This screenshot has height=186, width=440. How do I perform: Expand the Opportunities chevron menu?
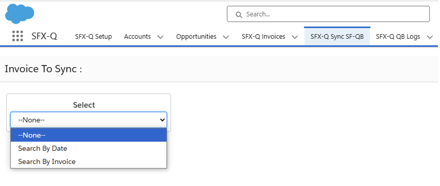click(226, 37)
